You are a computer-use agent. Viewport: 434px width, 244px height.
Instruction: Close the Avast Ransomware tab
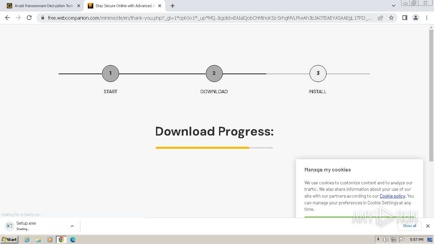(79, 6)
